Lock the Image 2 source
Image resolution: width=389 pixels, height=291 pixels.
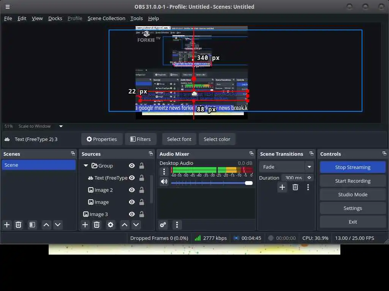point(142,190)
